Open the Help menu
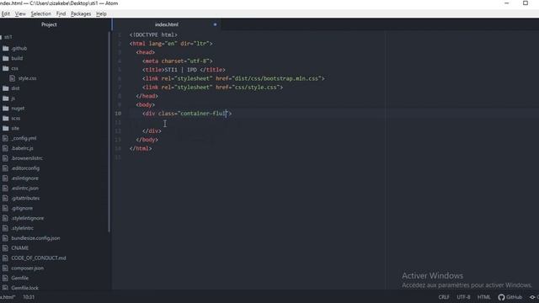Image resolution: width=539 pixels, height=303 pixels. pos(101,13)
